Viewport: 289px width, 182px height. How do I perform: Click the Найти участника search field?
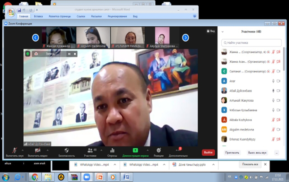(252, 43)
